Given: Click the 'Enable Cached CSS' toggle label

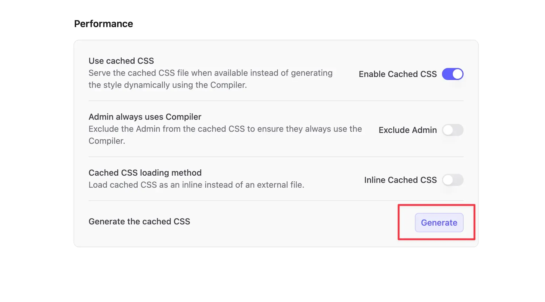Looking at the screenshot, I should click(397, 74).
